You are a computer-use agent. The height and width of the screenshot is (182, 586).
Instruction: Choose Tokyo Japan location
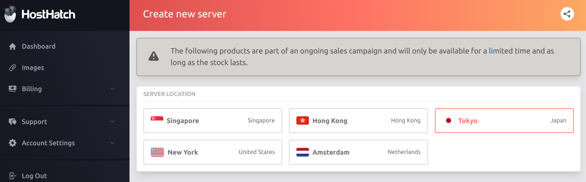(504, 120)
